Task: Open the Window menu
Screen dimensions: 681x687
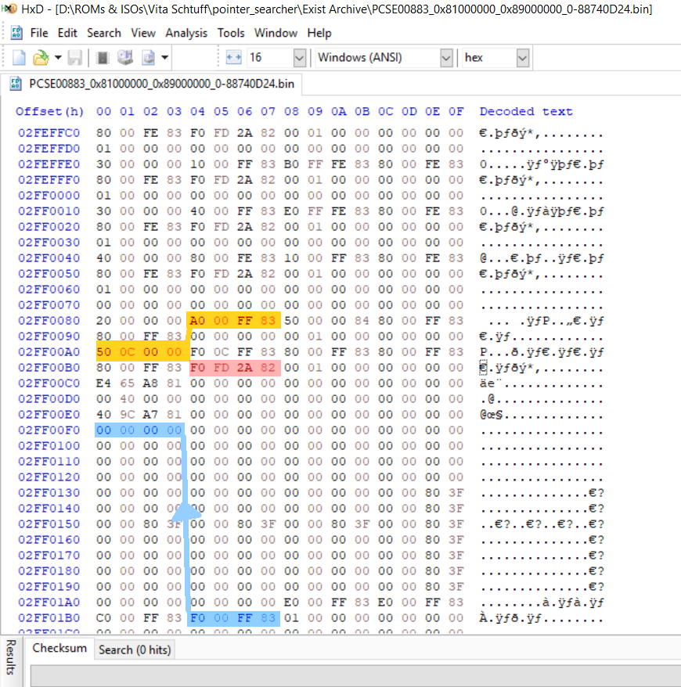Action: point(276,33)
